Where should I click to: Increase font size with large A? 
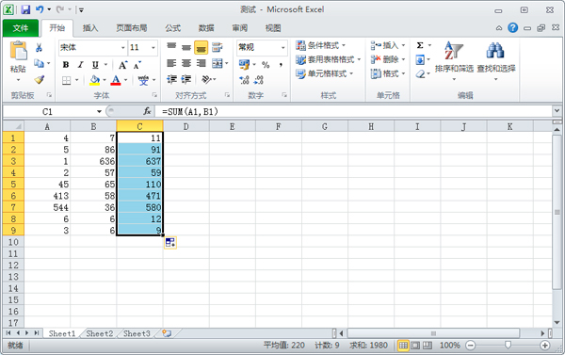(122, 65)
